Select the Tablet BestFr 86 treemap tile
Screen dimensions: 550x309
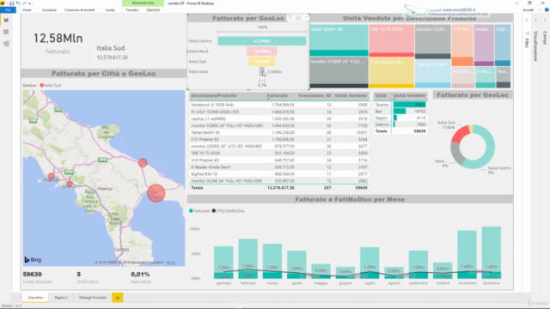pos(339,40)
